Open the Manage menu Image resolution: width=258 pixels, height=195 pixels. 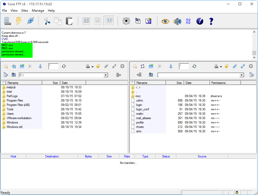click(x=38, y=11)
